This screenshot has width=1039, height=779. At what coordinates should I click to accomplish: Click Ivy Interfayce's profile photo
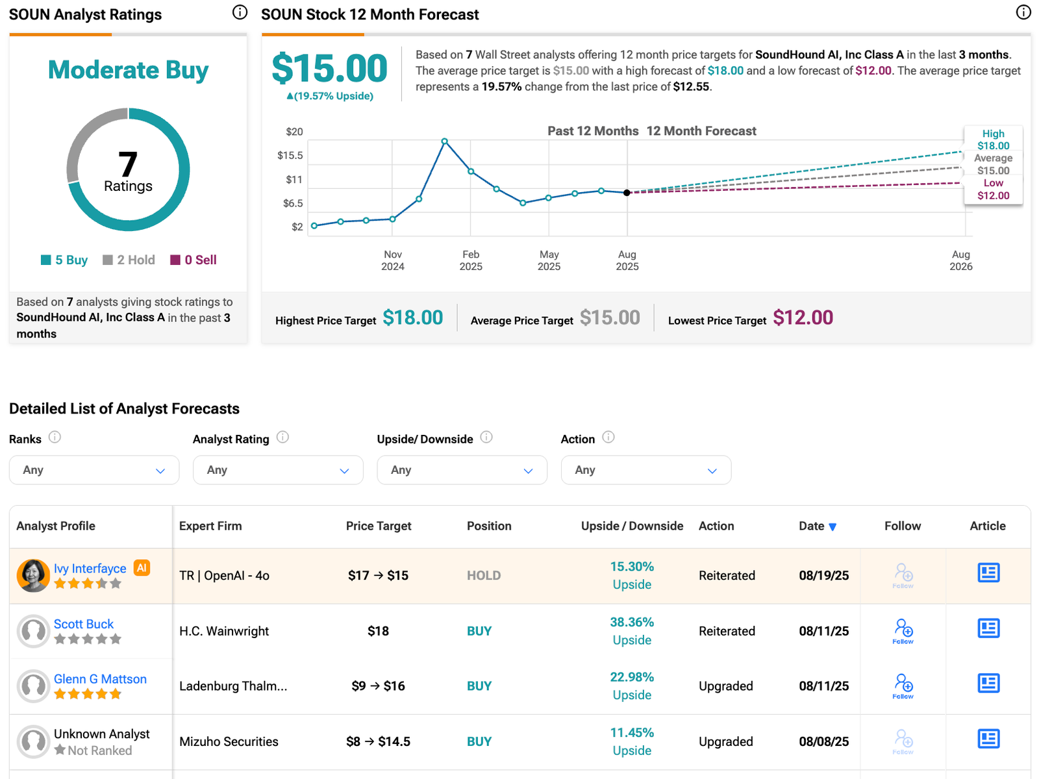33,575
